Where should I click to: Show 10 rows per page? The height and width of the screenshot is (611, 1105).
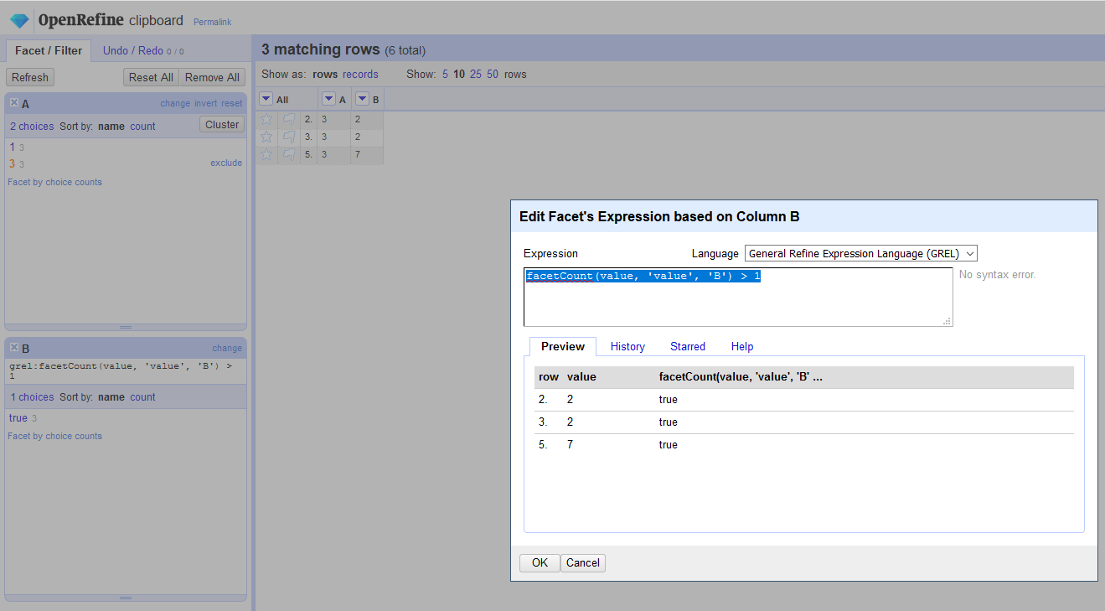point(459,75)
